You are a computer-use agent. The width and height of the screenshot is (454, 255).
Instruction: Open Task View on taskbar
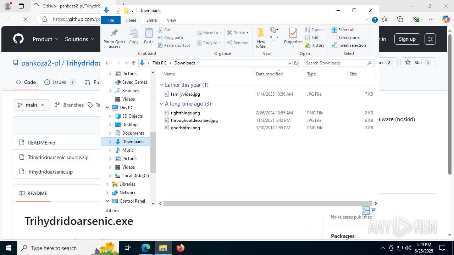(128, 248)
